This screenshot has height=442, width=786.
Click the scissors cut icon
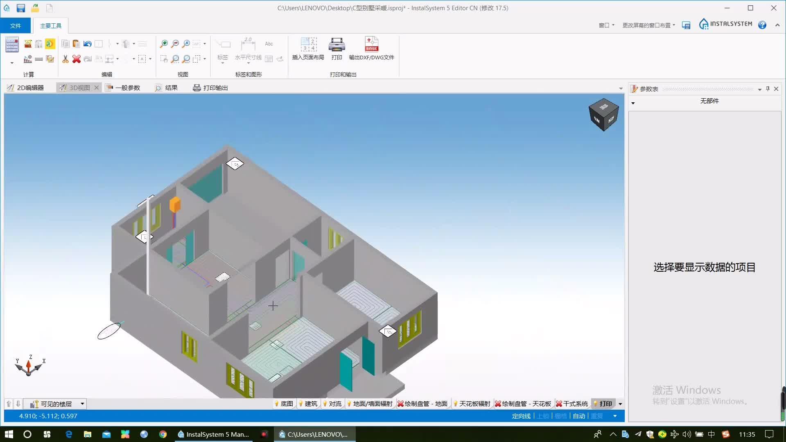coord(65,59)
